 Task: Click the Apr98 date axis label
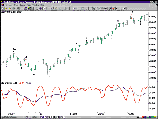click(131, 114)
